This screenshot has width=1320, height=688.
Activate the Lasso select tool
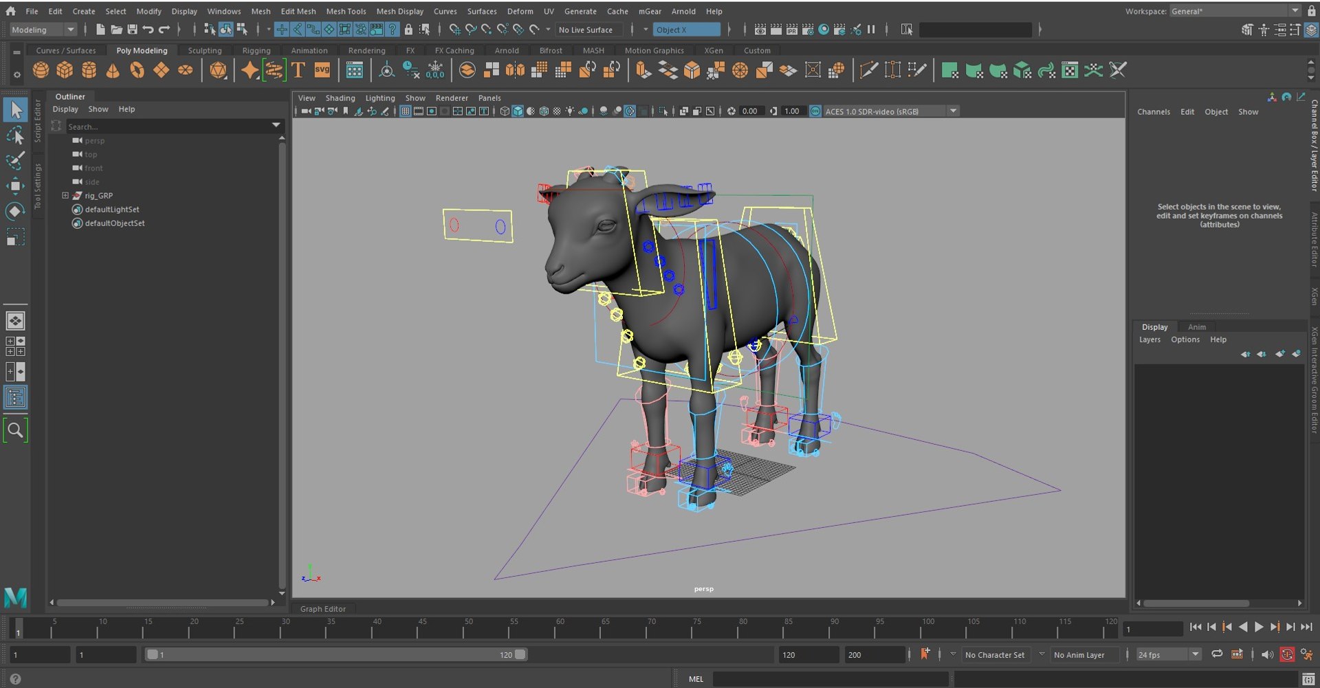pyautogui.click(x=15, y=135)
